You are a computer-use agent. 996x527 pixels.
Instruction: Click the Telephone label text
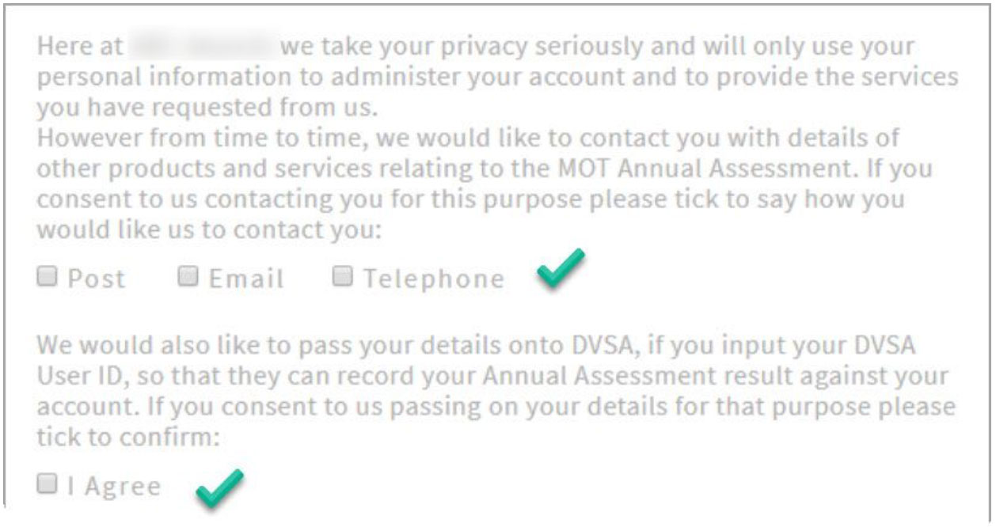click(x=434, y=279)
